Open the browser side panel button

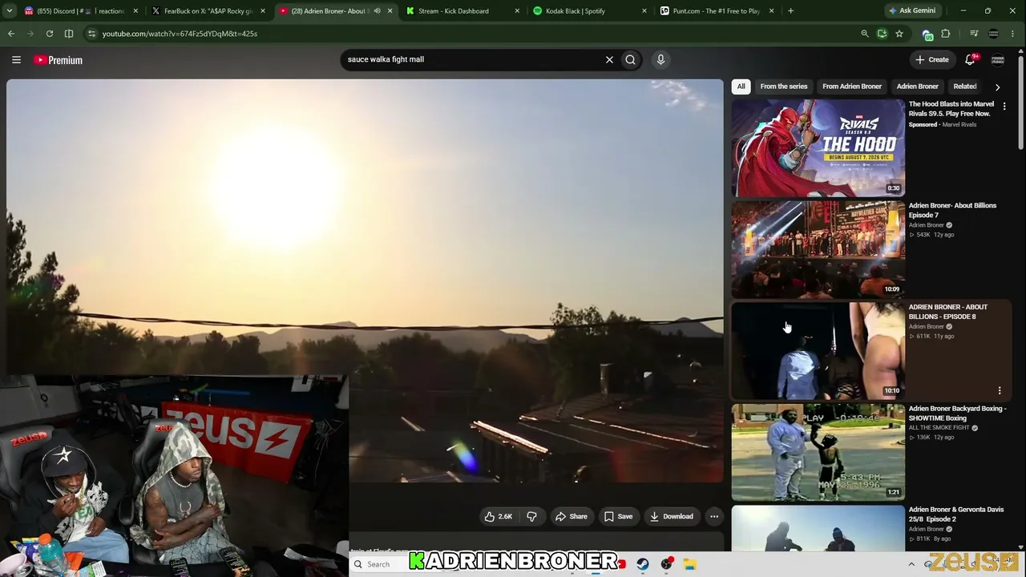69,34
